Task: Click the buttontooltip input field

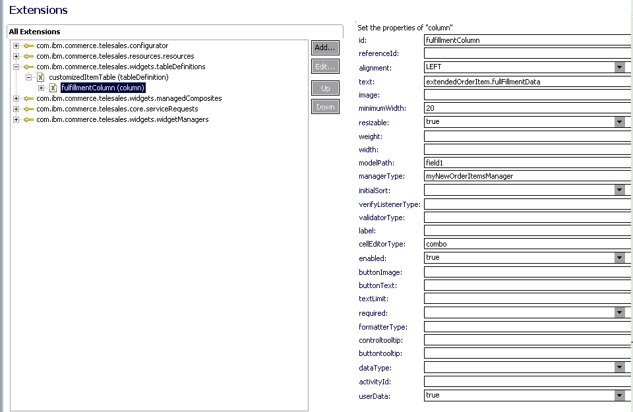Action: pyautogui.click(x=527, y=353)
